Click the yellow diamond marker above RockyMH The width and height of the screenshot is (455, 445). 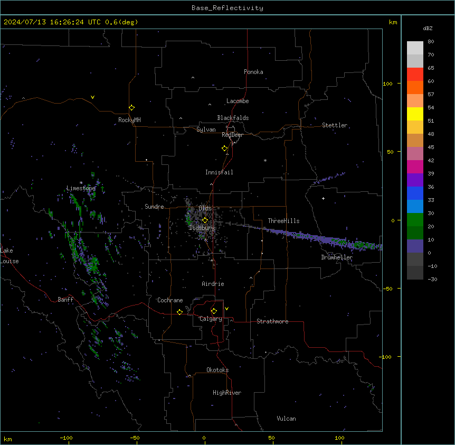pos(132,108)
